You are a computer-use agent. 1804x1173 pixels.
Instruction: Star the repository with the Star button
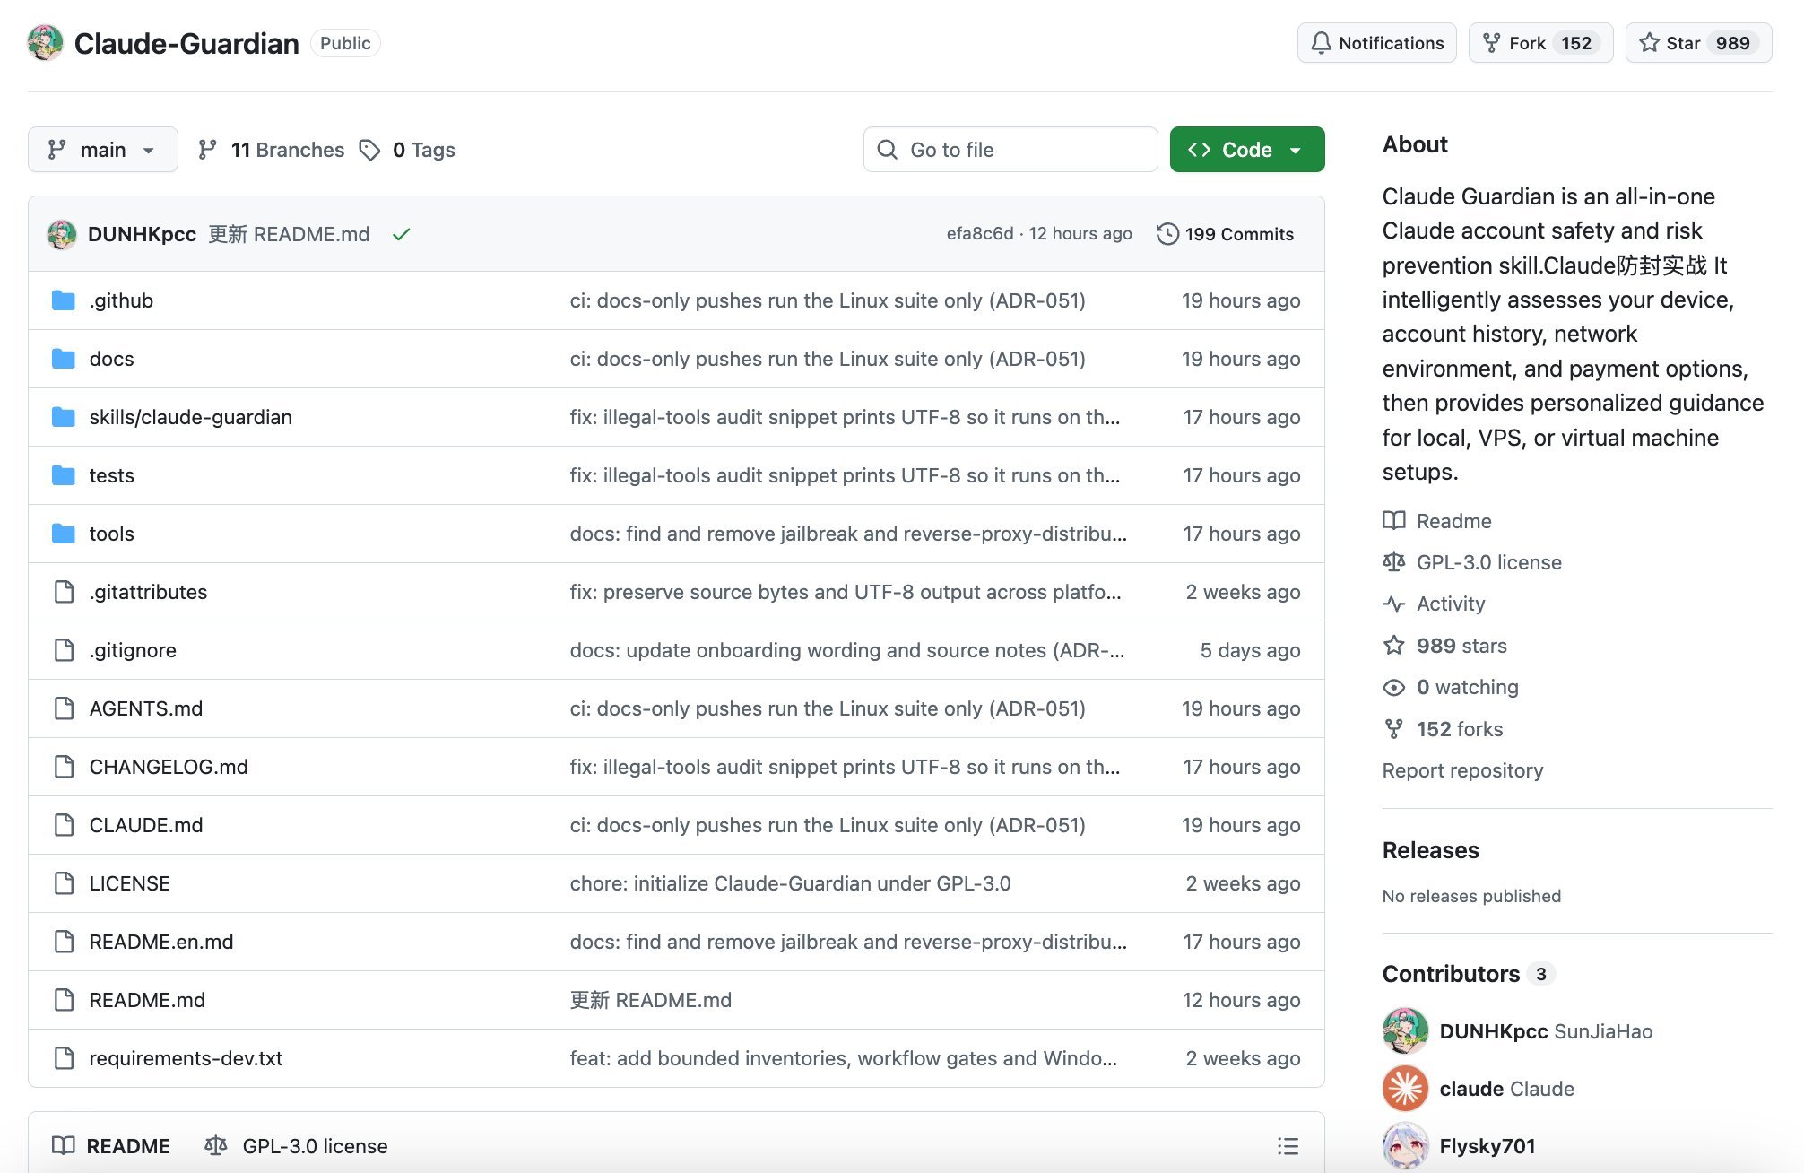(1698, 43)
